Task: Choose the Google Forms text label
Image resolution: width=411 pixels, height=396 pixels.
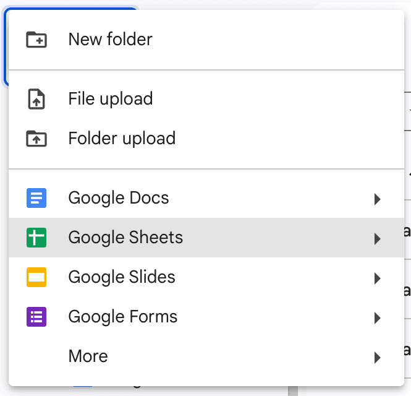Action: point(122,317)
